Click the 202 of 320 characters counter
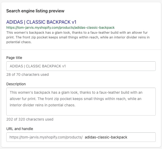The image size is (162, 149). click(30, 119)
